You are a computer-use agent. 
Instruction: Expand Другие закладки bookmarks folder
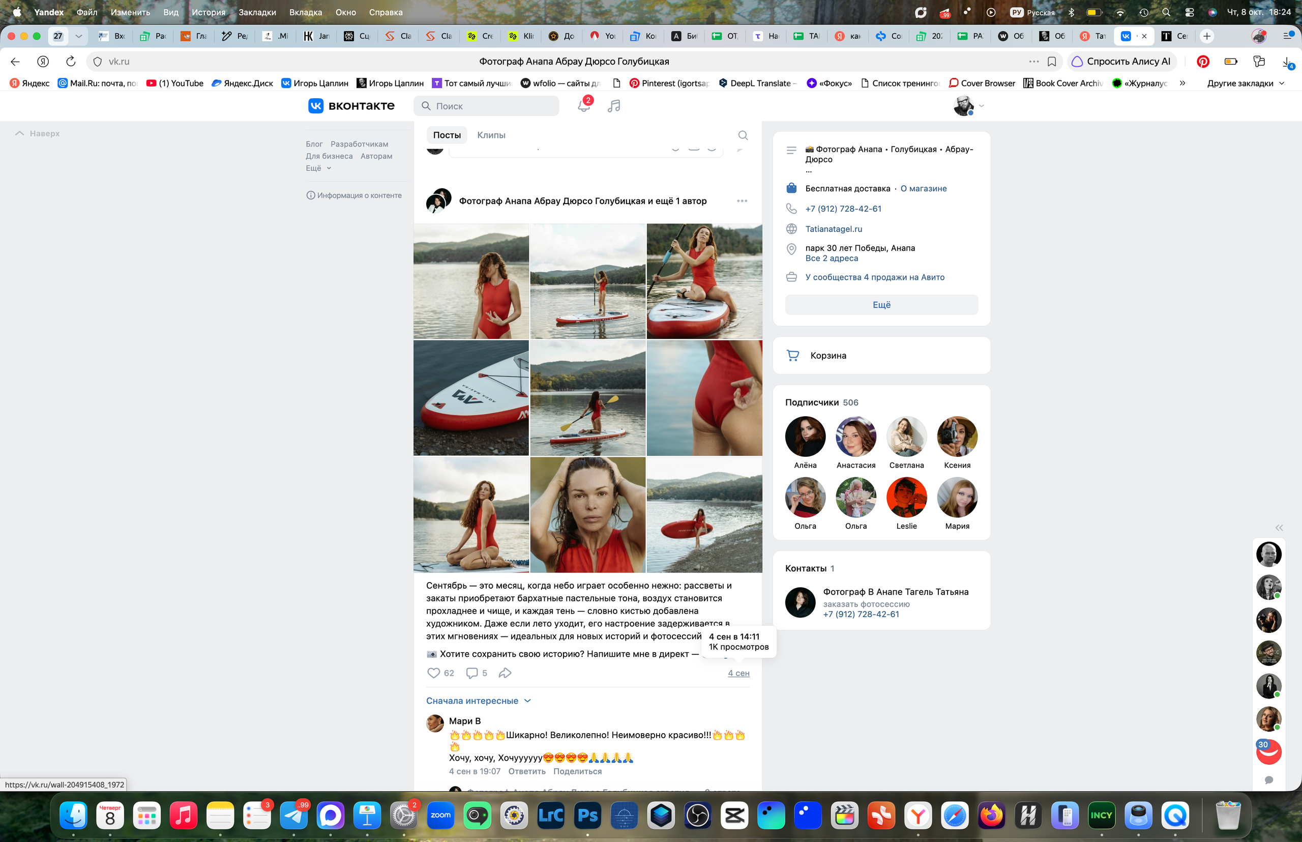[x=1245, y=83]
